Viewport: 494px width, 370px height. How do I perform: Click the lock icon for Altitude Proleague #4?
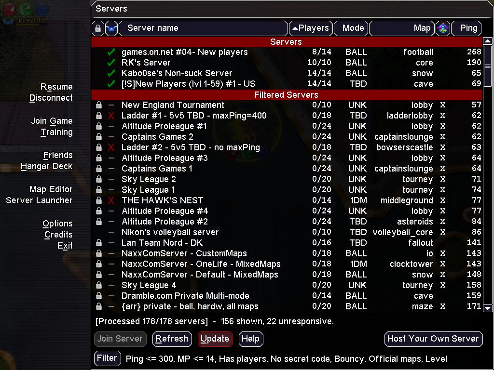pyautogui.click(x=98, y=211)
